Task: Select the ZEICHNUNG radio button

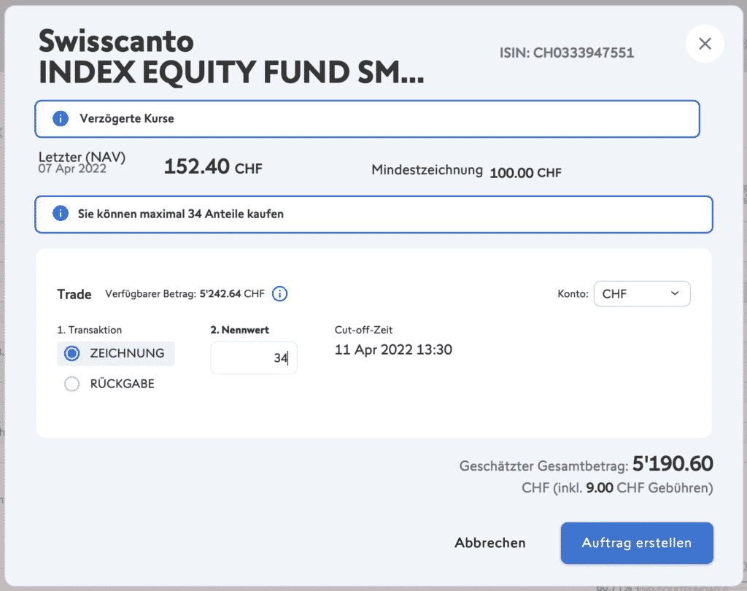Action: 71,353
